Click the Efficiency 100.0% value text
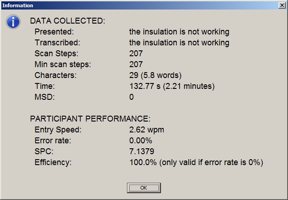This screenshot has width=288, height=200. click(x=196, y=162)
